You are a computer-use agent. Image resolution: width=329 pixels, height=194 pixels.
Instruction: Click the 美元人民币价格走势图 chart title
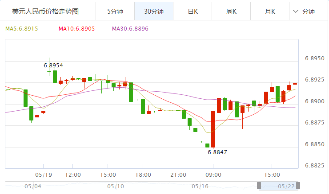click(45, 12)
